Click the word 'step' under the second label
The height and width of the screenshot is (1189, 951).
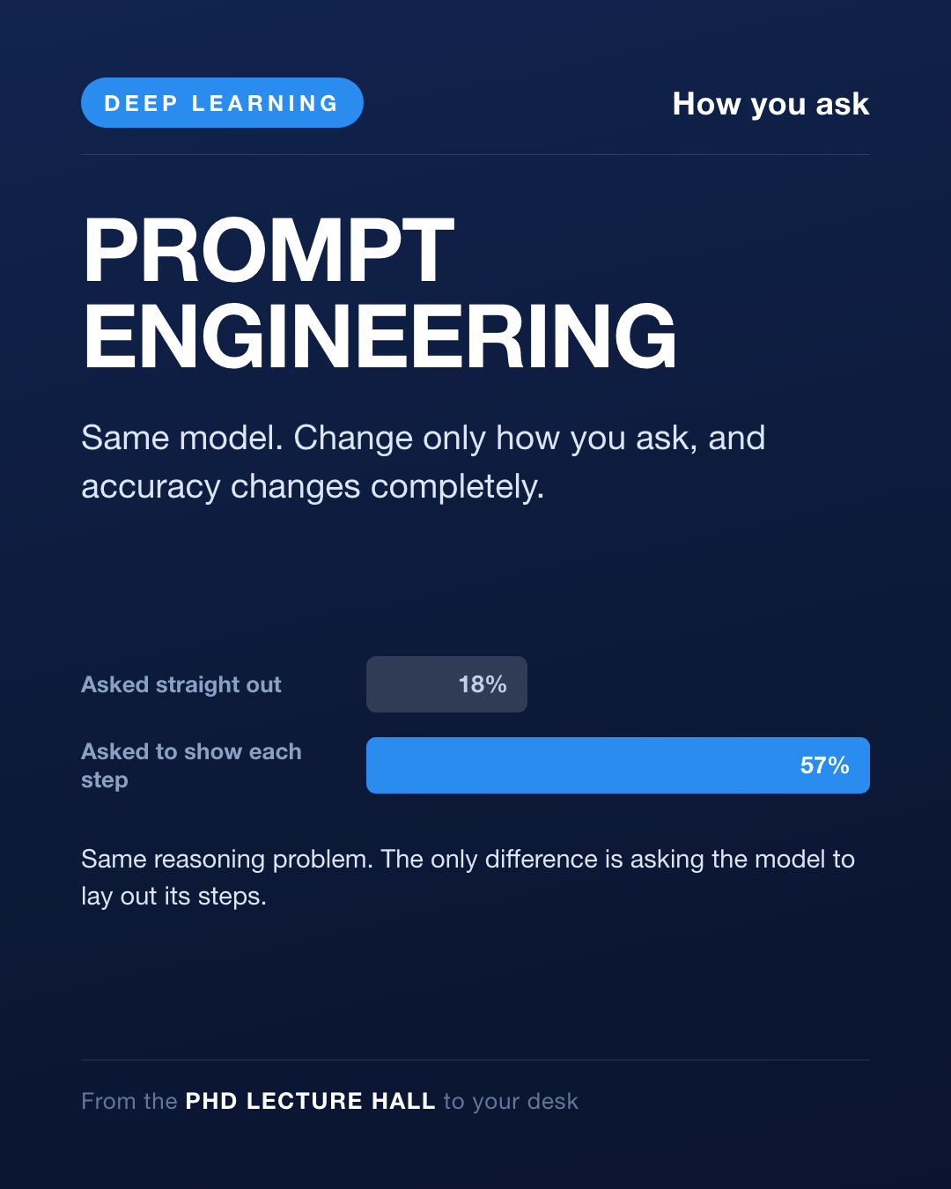click(x=105, y=780)
